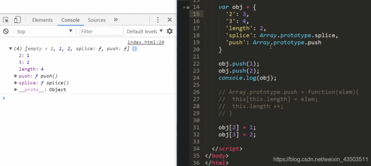This screenshot has width=371, height=166.
Task: Expand the __proto__: Object entry
Action: click(16, 89)
